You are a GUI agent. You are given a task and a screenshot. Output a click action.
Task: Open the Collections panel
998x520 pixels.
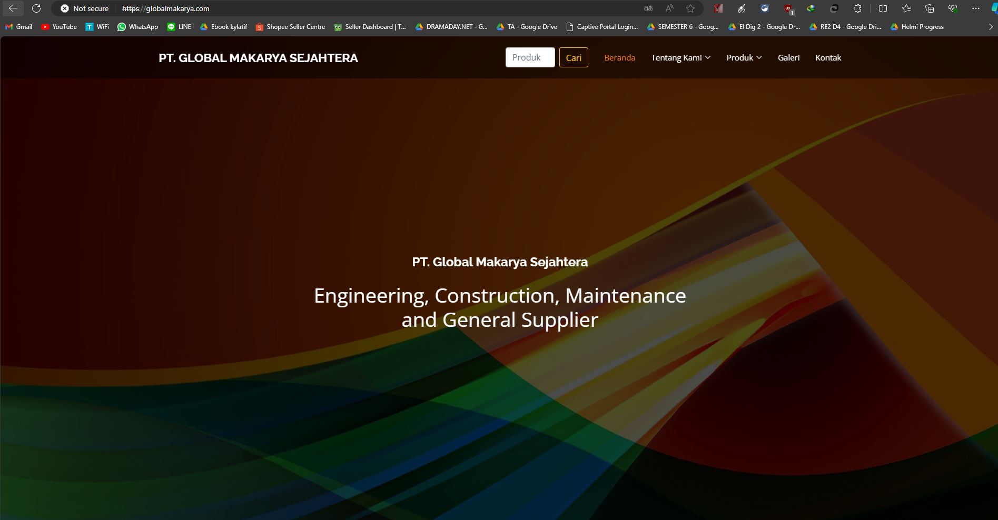click(930, 8)
